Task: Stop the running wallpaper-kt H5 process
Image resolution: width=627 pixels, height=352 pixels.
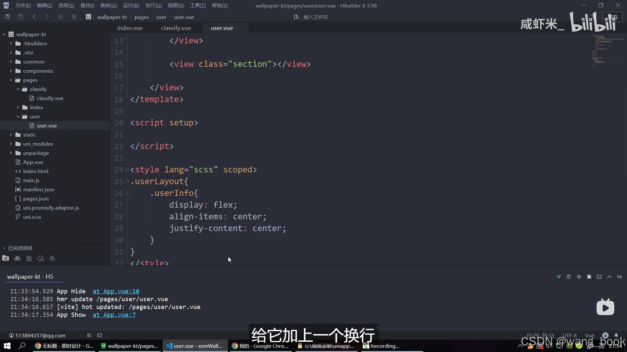Action: [589, 277]
